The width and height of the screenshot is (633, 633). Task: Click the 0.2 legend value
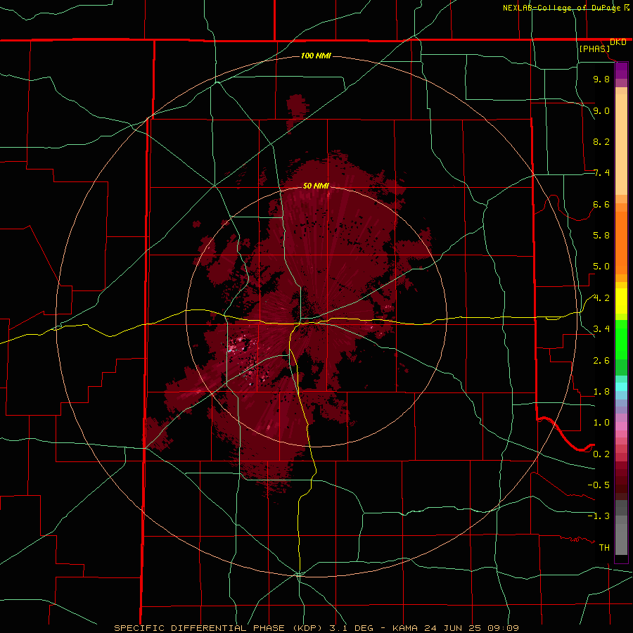pyautogui.click(x=601, y=454)
